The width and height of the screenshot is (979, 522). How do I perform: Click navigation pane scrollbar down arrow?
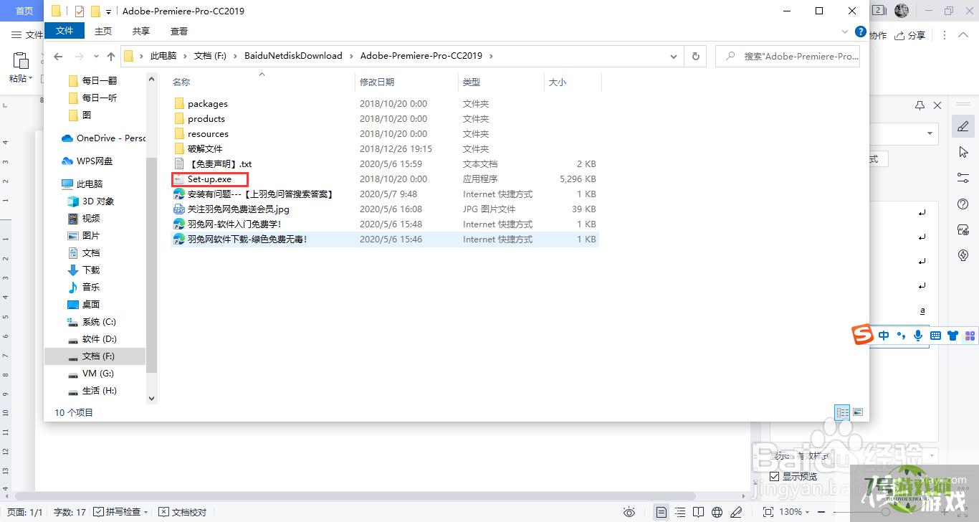[x=151, y=399]
